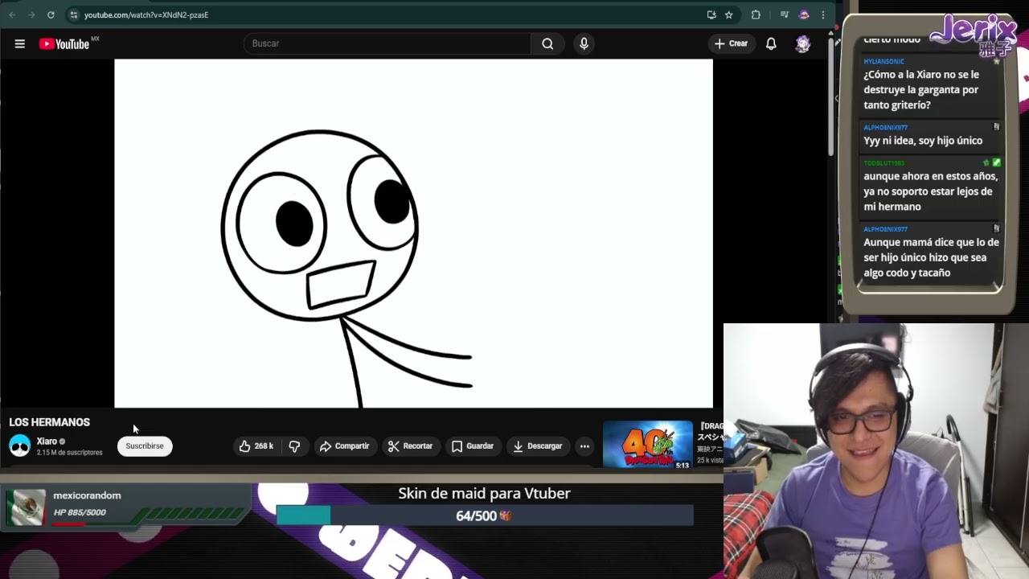Screen dimensions: 1029x579
Task: Open the Crear menu
Action: pyautogui.click(x=731, y=43)
